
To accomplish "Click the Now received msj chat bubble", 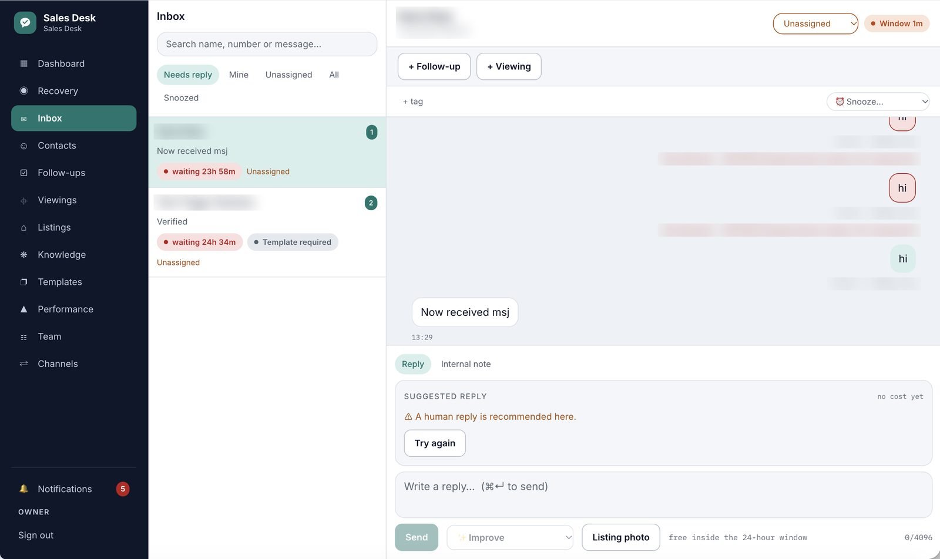I will point(465,312).
